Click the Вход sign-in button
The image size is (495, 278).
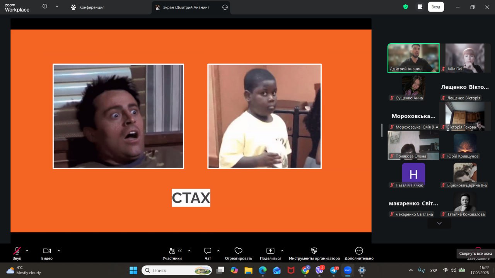coord(435,7)
